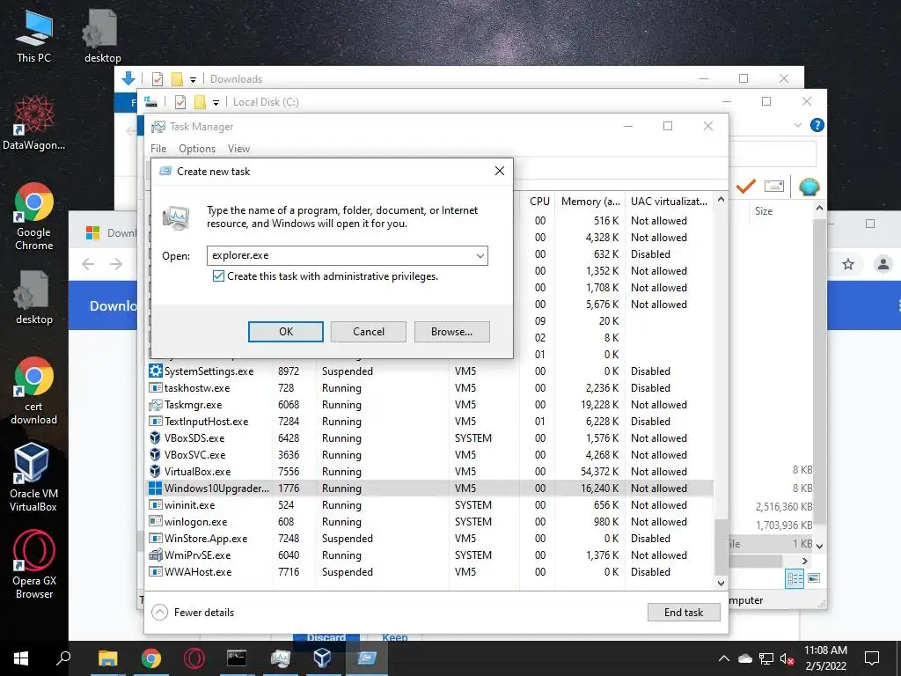Click the Windows Start button
Viewport: 901px width, 676px height.
coord(21,658)
